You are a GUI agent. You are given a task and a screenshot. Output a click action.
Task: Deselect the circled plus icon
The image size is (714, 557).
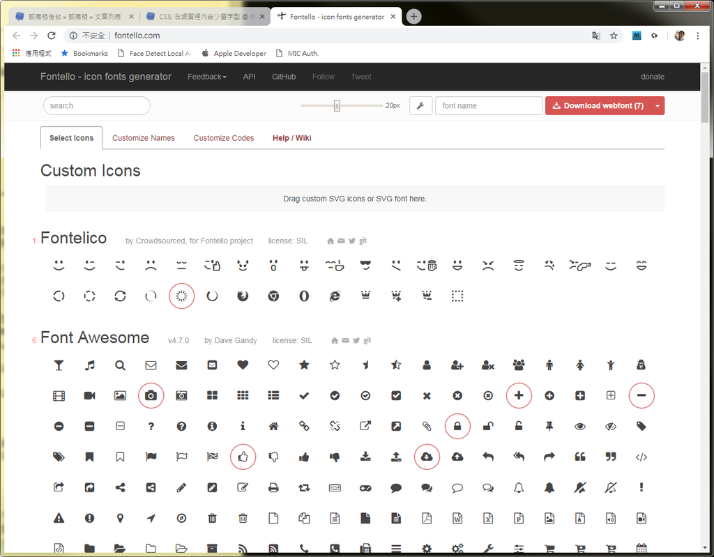click(519, 395)
